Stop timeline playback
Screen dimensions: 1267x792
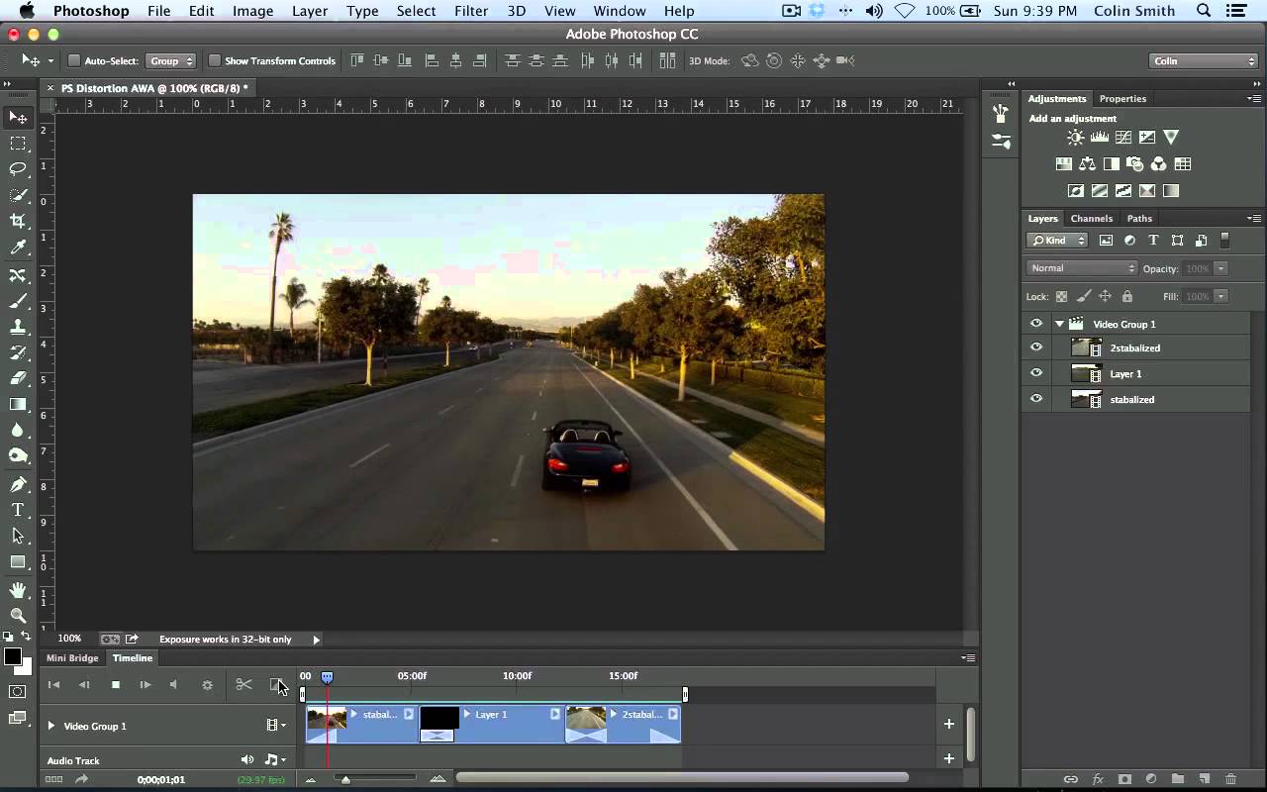pos(115,684)
